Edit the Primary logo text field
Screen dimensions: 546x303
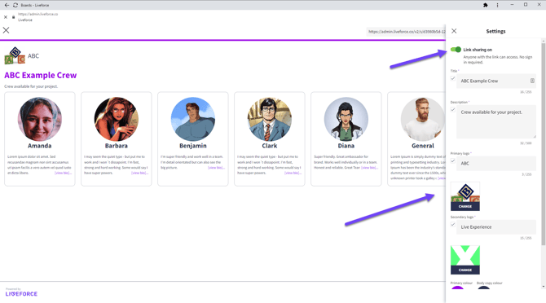coord(496,163)
